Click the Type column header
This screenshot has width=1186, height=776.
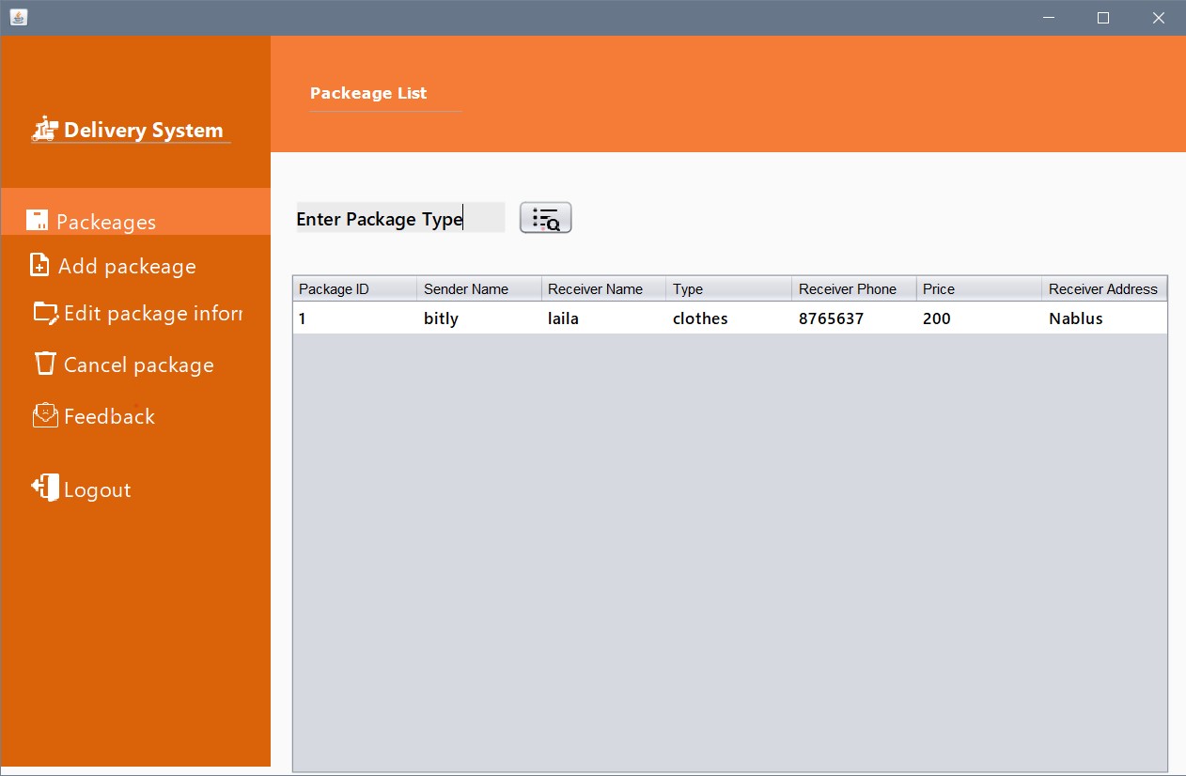point(728,288)
